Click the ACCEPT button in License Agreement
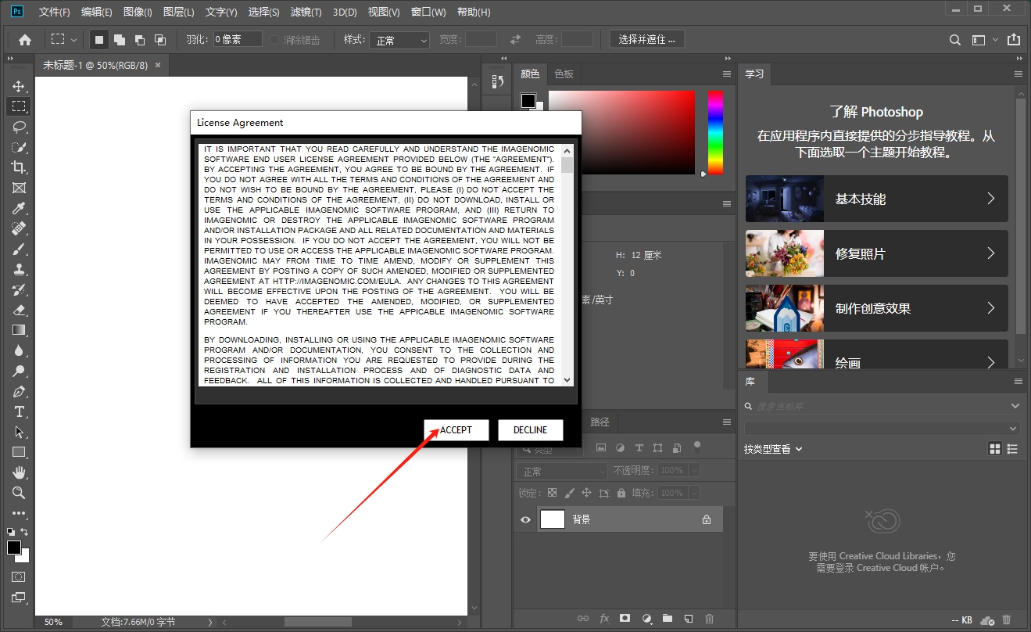 (x=456, y=429)
